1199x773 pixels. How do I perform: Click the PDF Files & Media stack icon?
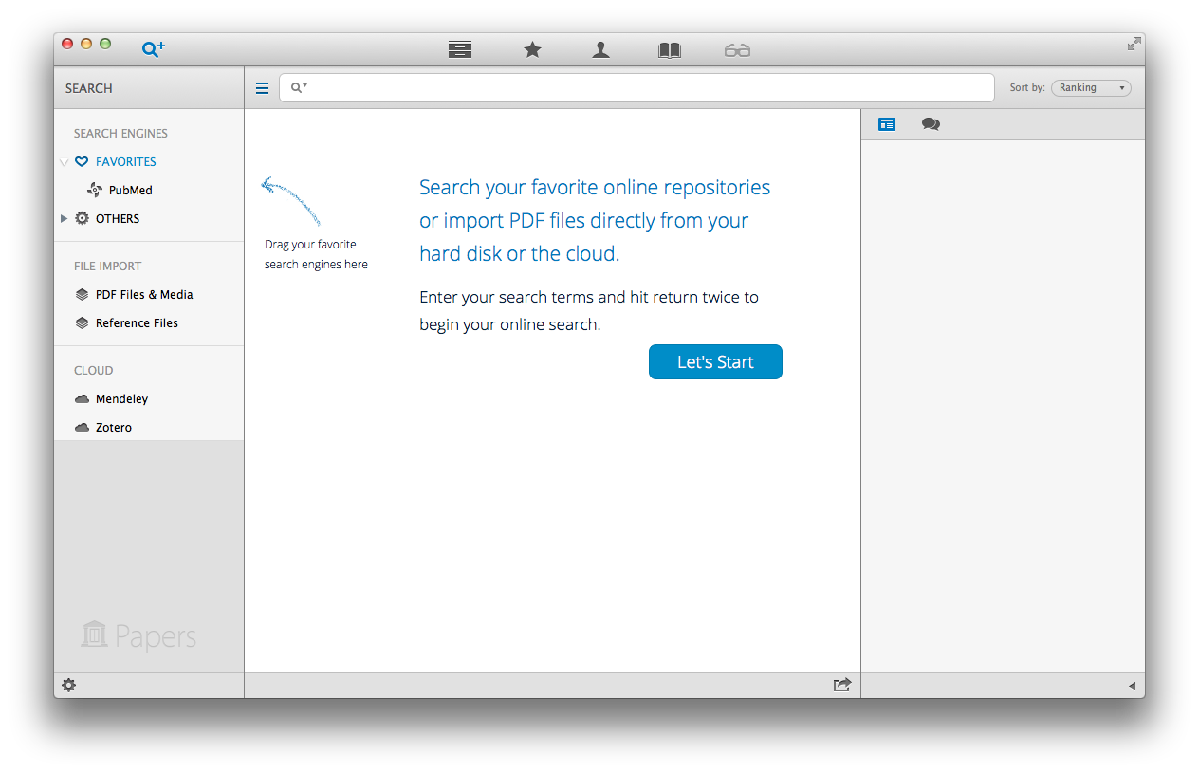pos(82,295)
